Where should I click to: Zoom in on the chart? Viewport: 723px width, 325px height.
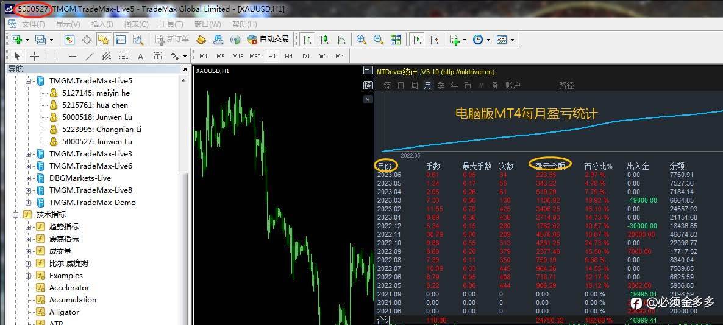coord(361,40)
